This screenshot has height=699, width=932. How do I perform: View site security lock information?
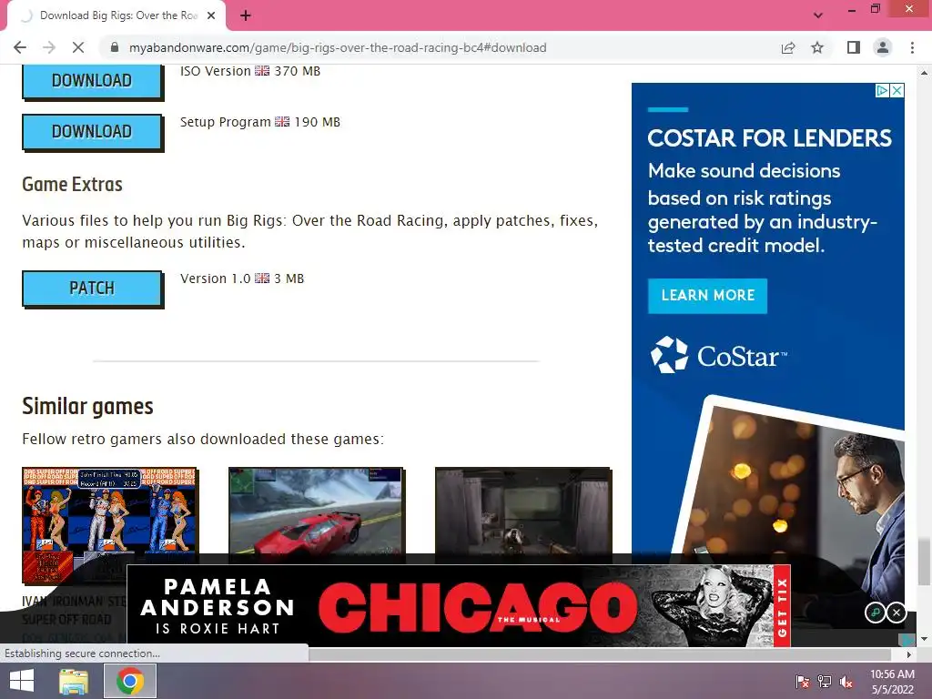(x=115, y=47)
